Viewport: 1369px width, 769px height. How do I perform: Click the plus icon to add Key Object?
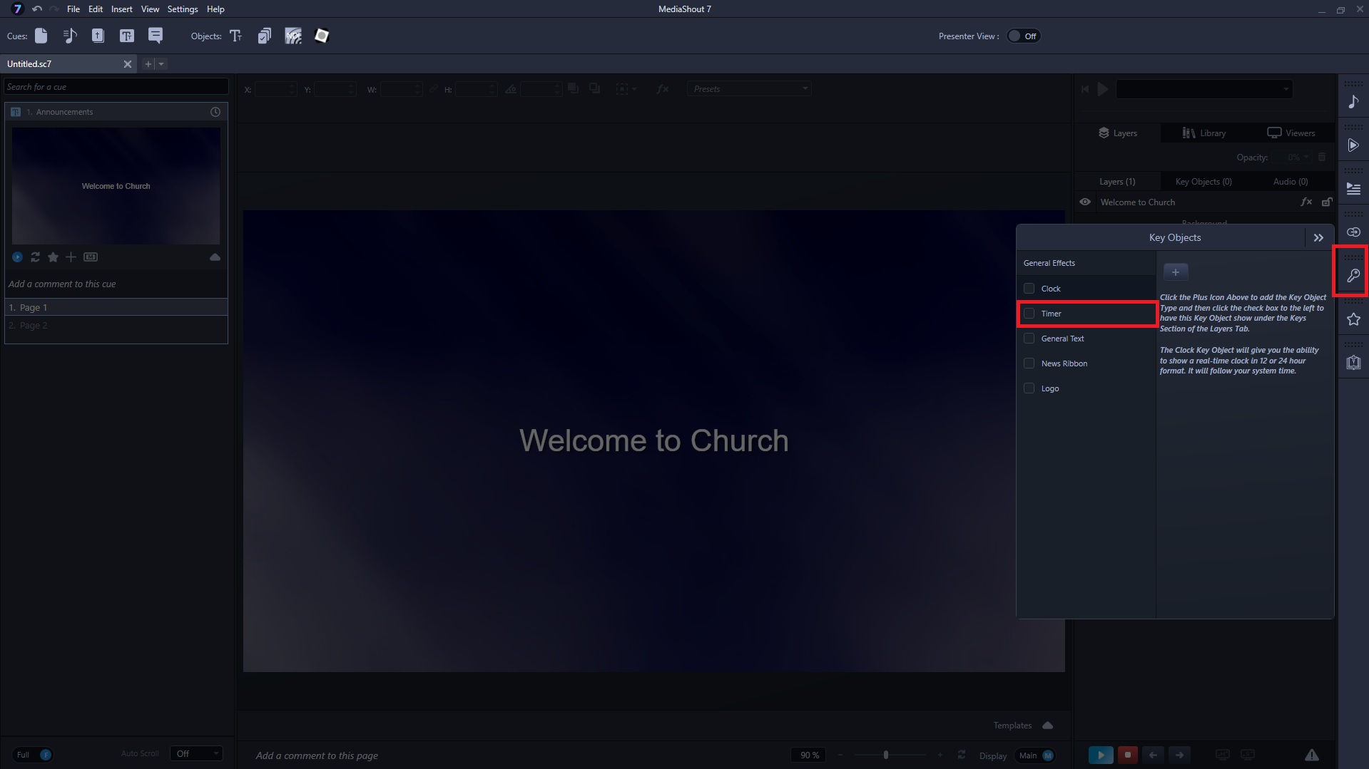click(x=1175, y=272)
